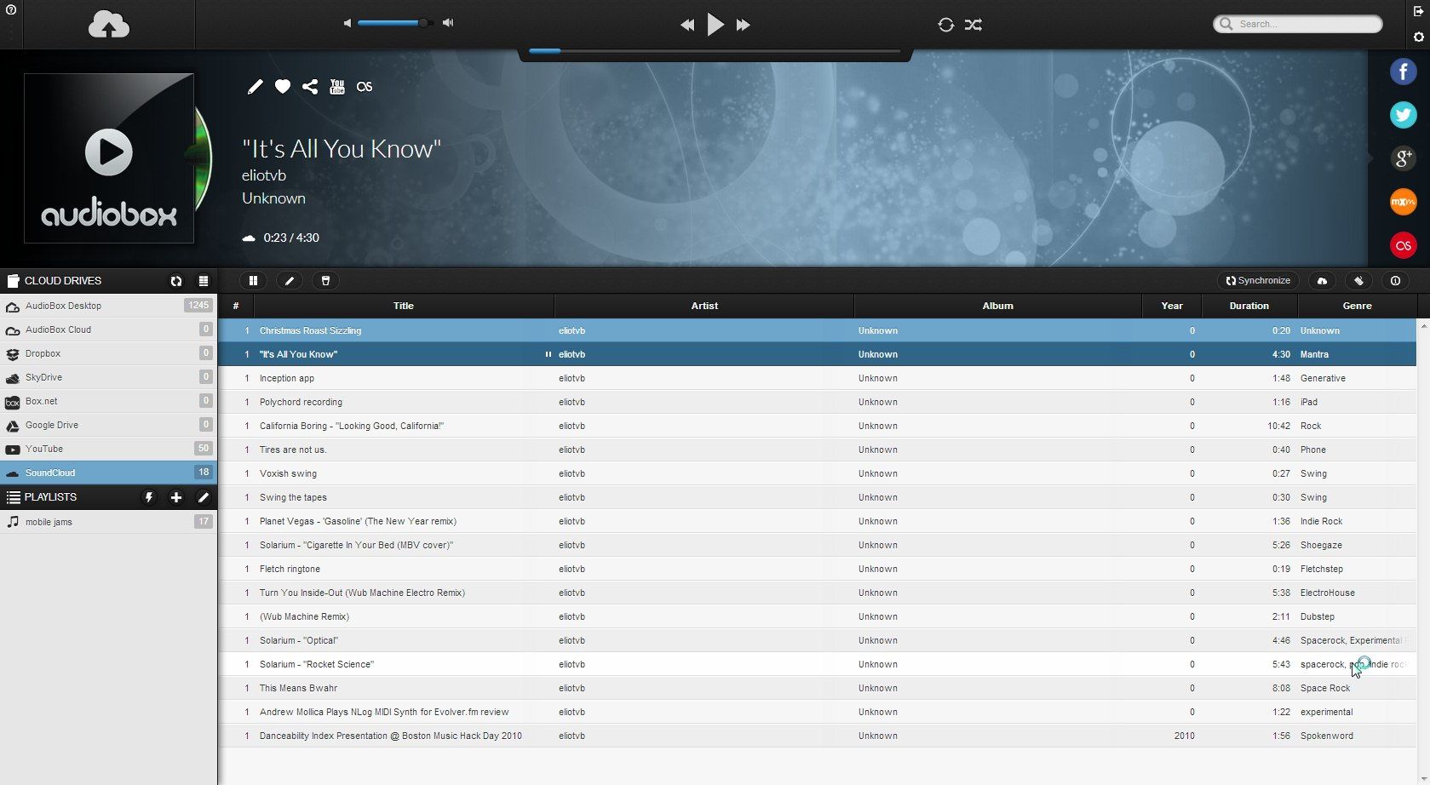Delete the selected track with the trash icon
The height and width of the screenshot is (785, 1430).
click(325, 280)
